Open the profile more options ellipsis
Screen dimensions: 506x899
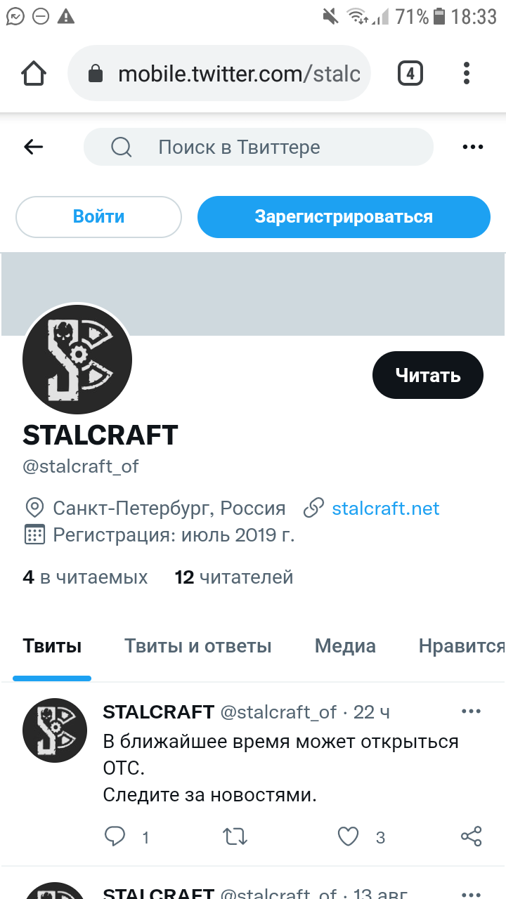[473, 147]
